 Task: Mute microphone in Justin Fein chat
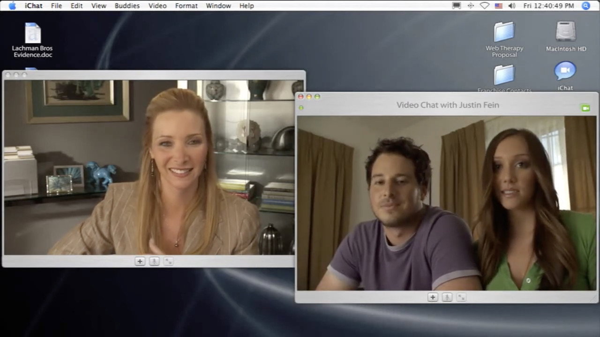click(x=447, y=297)
